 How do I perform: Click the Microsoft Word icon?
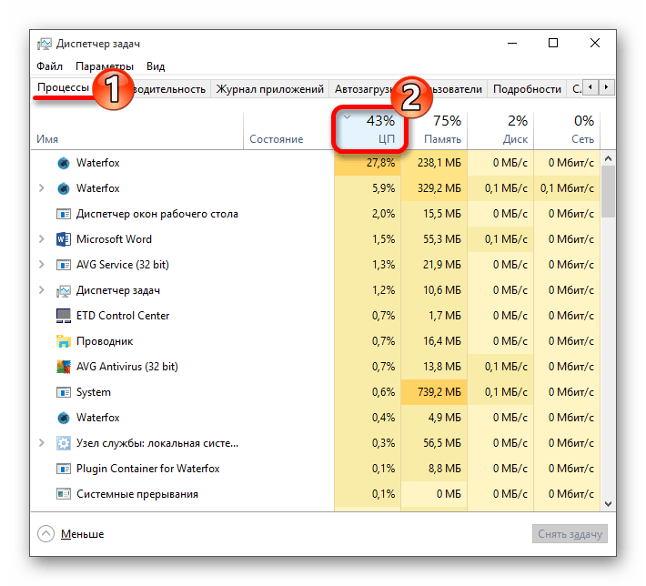point(64,239)
